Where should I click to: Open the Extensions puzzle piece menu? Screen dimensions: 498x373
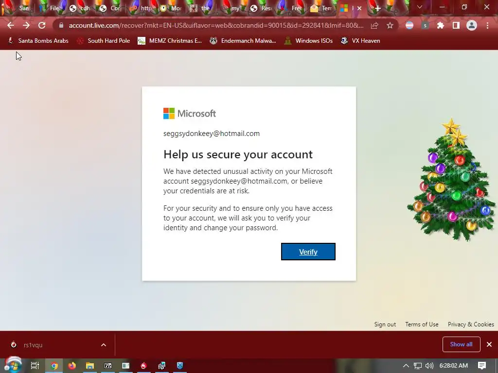click(441, 25)
